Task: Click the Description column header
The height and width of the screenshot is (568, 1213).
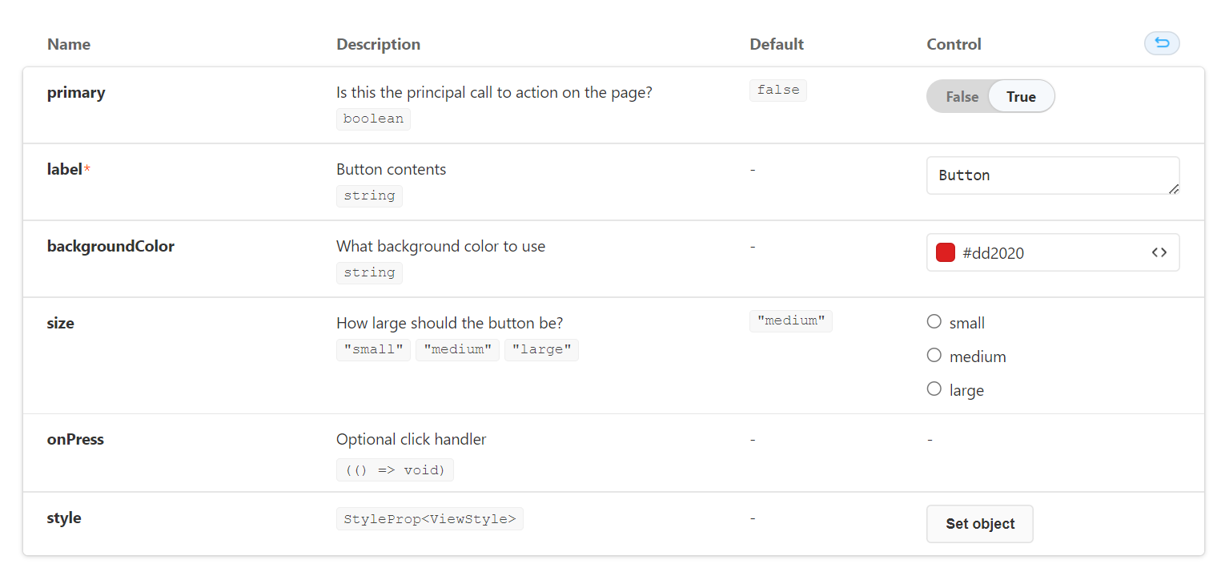Action: pyautogui.click(x=378, y=44)
